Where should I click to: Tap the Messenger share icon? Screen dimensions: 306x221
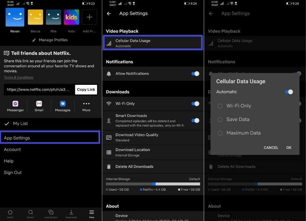15,104
